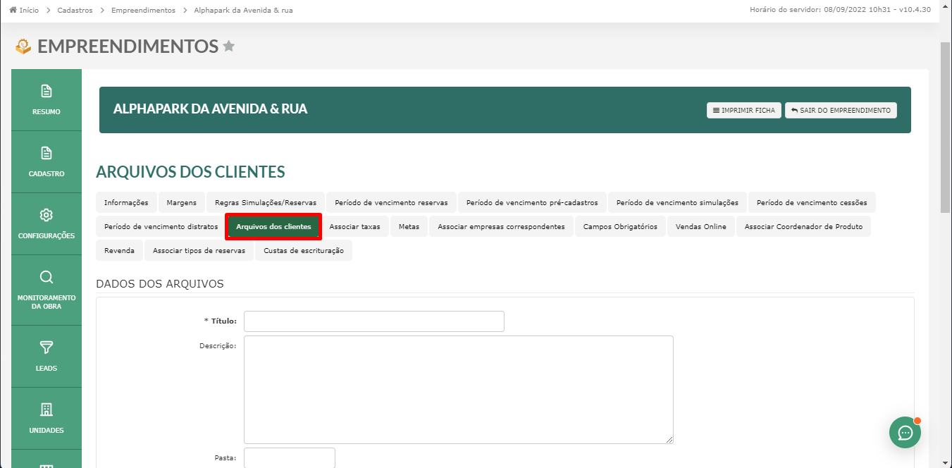Click the Pasta input field
Screen dimensions: 952x468
290,457
